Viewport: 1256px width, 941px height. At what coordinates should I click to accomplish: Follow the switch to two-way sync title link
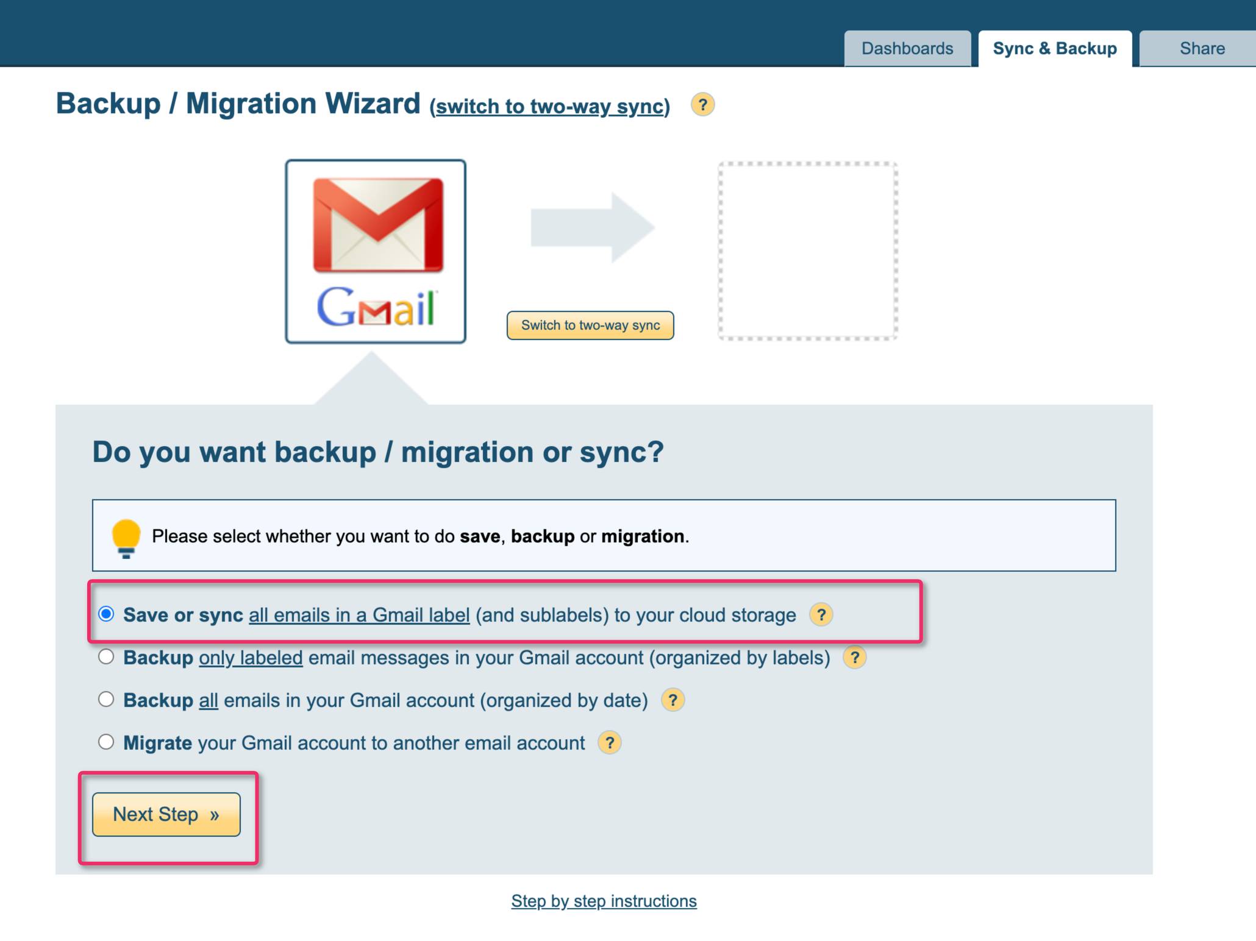[x=549, y=106]
